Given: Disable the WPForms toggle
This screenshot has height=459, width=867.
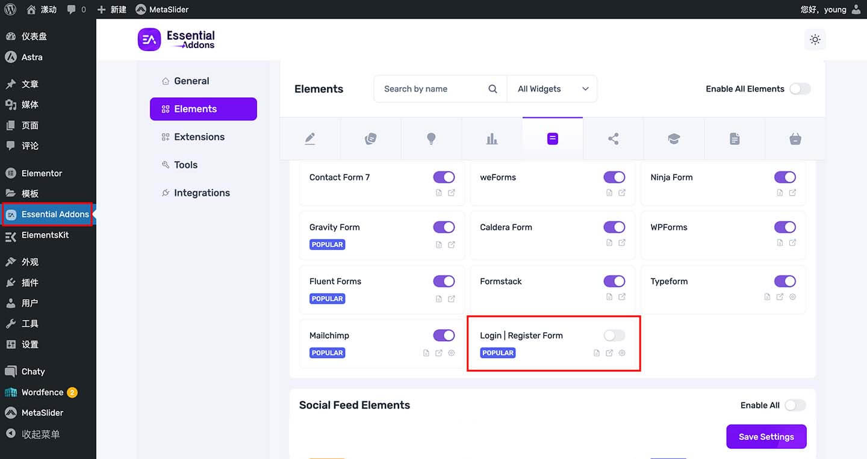Looking at the screenshot, I should (x=785, y=227).
